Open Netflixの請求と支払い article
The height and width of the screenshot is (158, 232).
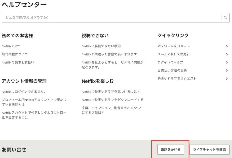[18, 62]
